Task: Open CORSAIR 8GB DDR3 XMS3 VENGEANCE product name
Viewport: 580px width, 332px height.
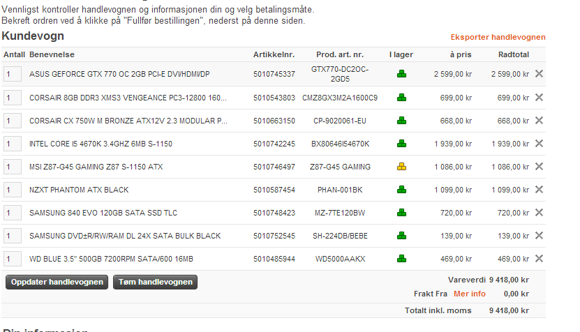Action: point(128,98)
